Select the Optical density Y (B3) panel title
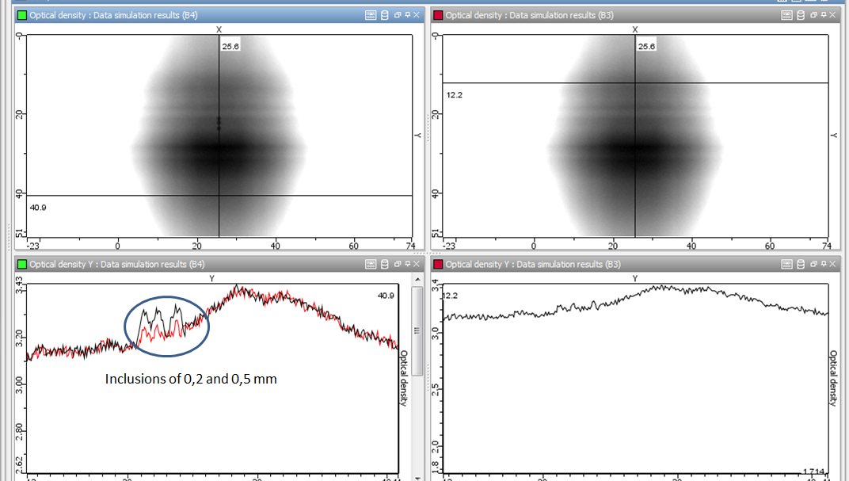 [533, 264]
